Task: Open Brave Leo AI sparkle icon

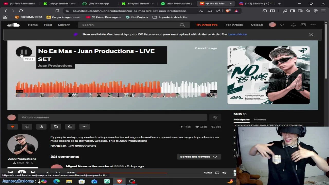Action: tap(308, 11)
